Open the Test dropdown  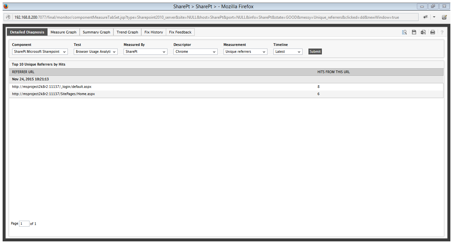(96, 51)
